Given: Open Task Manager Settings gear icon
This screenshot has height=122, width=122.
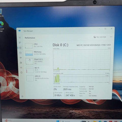Looking at the screenshot, I should [22, 96].
